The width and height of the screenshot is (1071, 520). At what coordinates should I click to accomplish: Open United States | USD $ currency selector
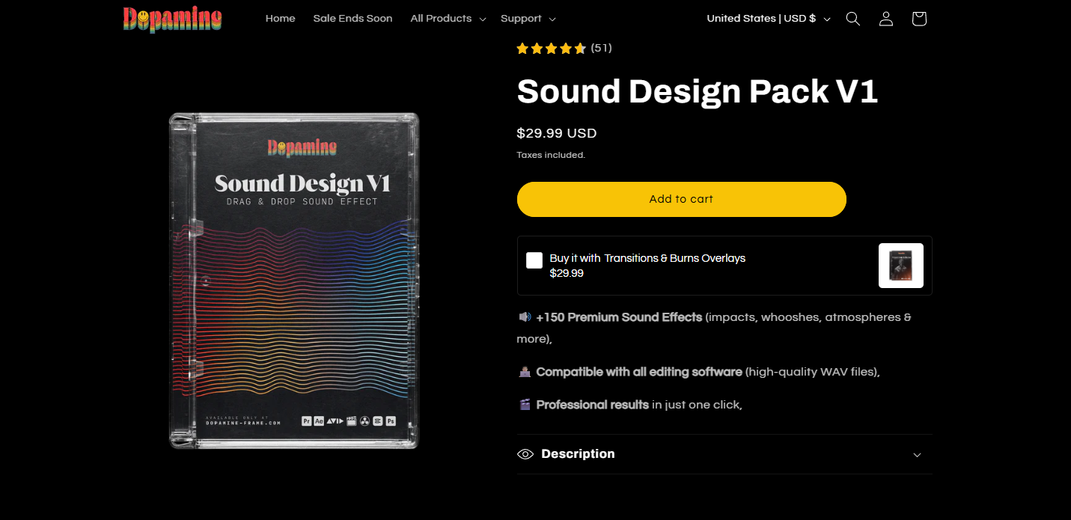[769, 19]
